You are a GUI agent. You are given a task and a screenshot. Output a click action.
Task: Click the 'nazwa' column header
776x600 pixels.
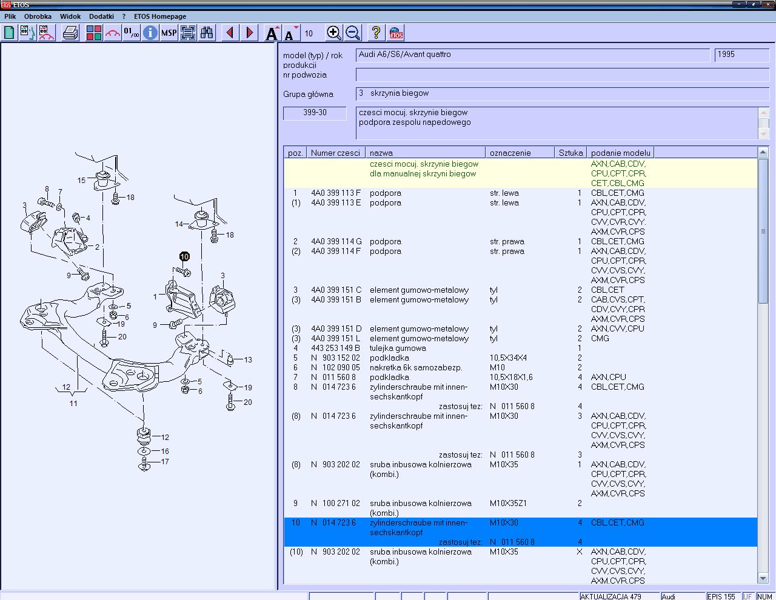tap(425, 153)
